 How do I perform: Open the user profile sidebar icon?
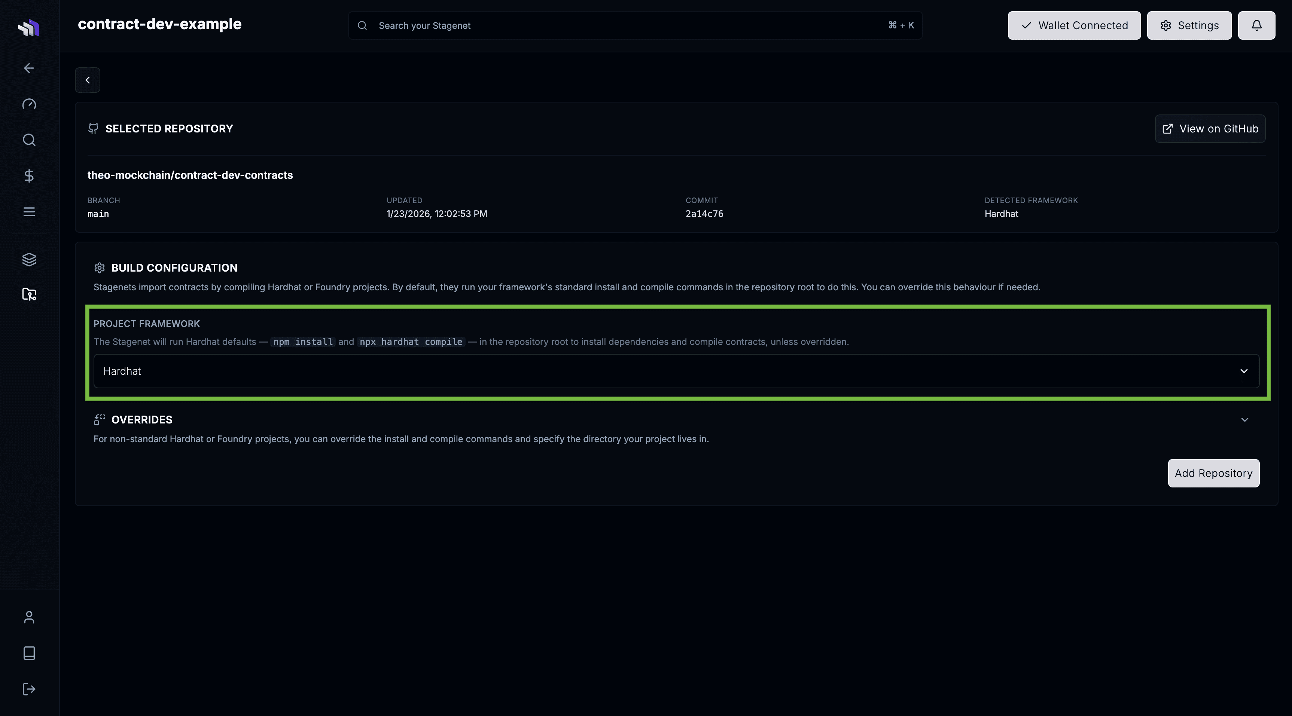[x=29, y=617]
